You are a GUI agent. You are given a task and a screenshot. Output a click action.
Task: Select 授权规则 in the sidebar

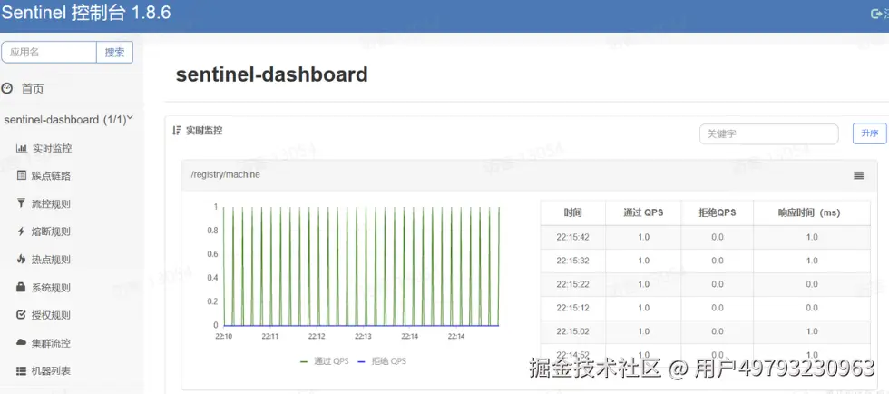point(51,314)
